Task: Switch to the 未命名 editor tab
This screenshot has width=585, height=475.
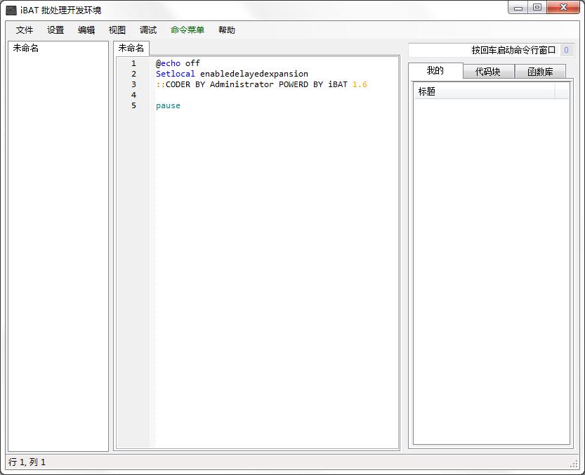Action: pyautogui.click(x=131, y=48)
